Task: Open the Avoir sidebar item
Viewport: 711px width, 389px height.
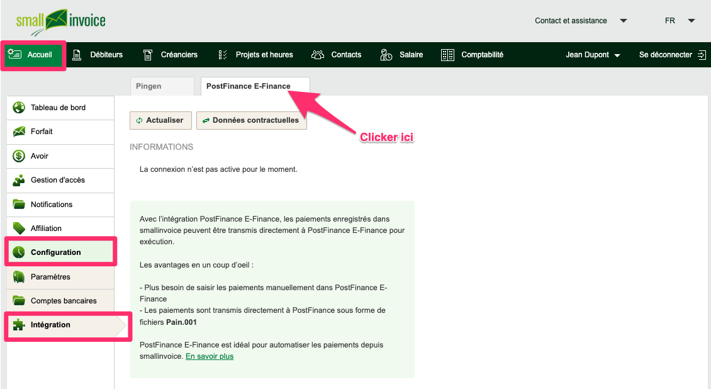Action: pos(60,156)
